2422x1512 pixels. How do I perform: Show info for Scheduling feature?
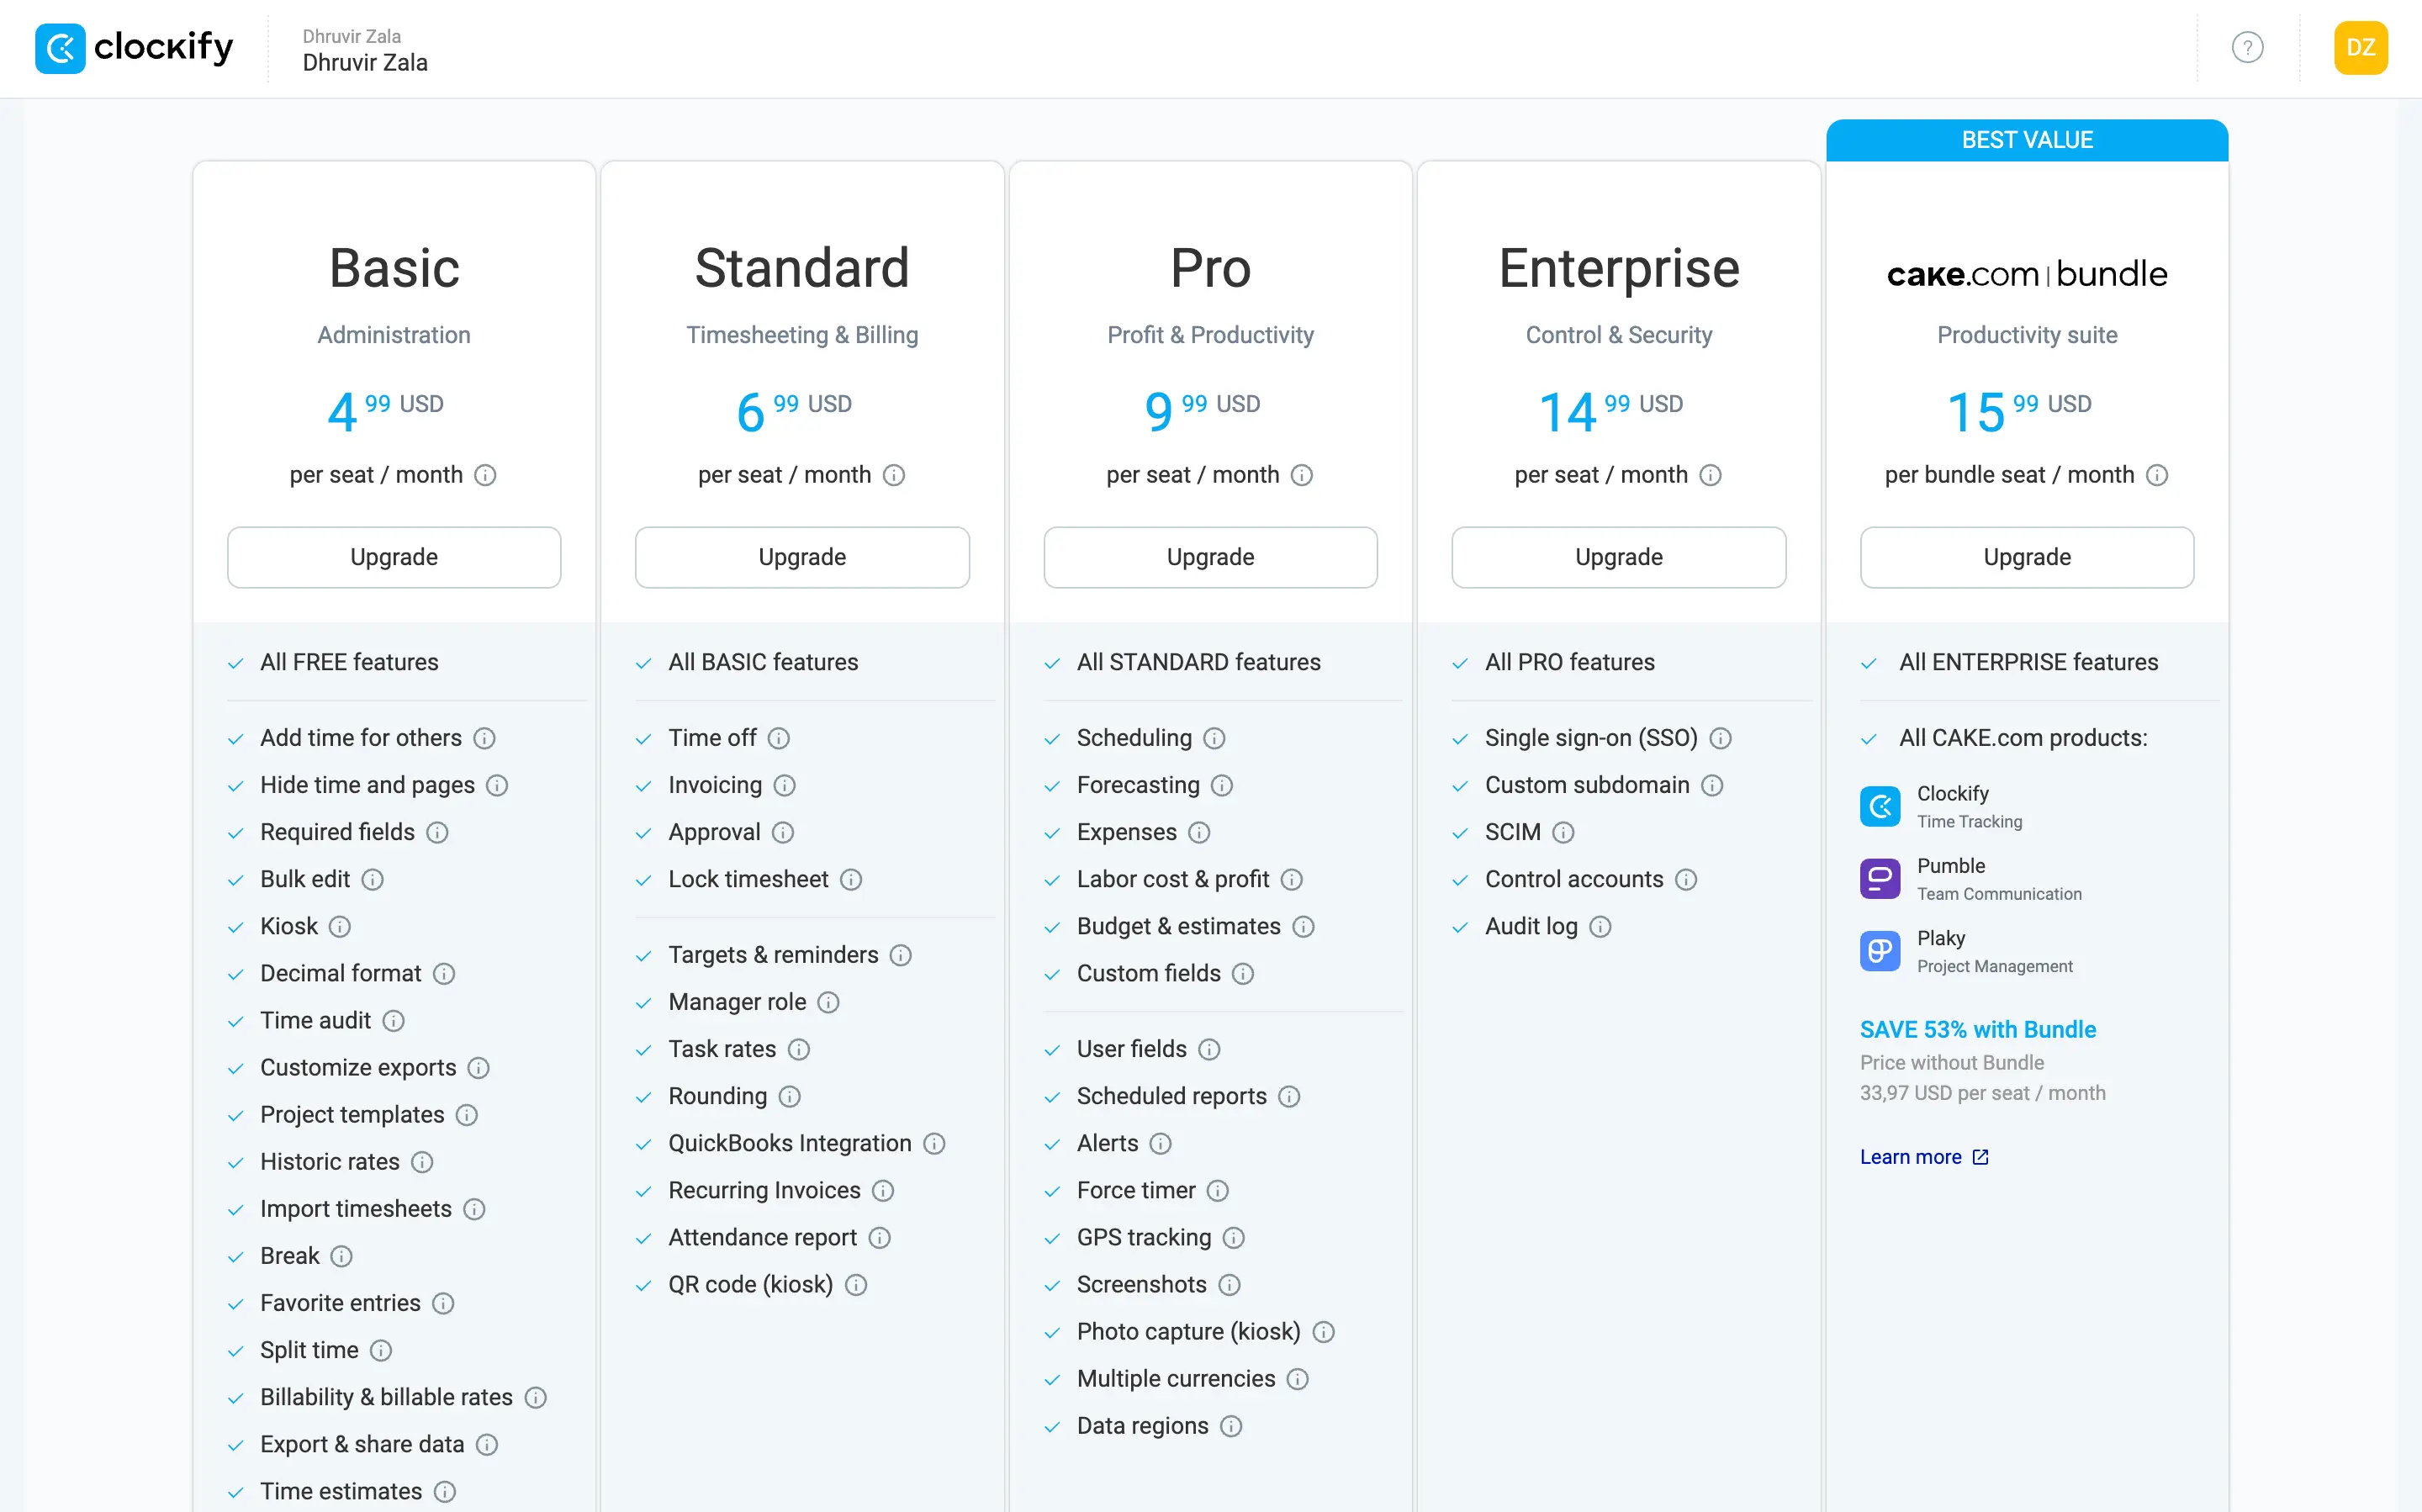(x=1214, y=738)
